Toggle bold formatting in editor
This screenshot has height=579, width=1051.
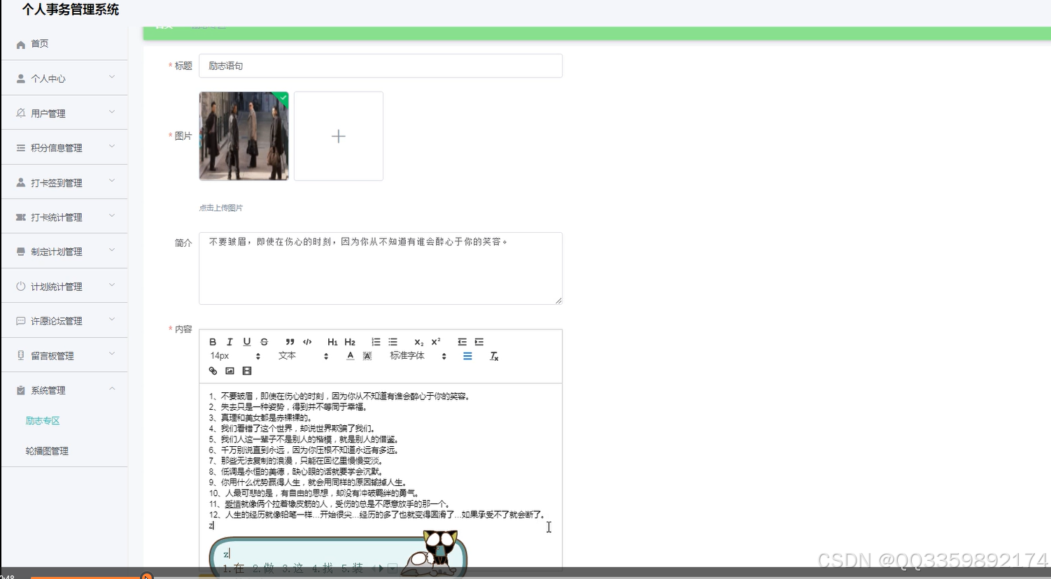(x=213, y=342)
